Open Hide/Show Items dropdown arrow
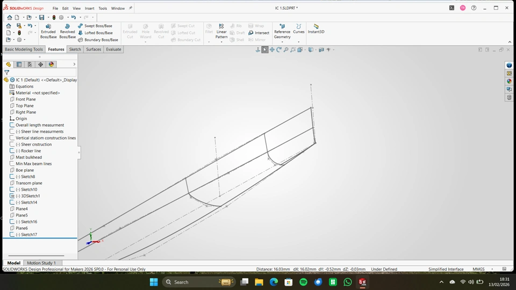Viewport: 516px width, 290px height. [333, 49]
